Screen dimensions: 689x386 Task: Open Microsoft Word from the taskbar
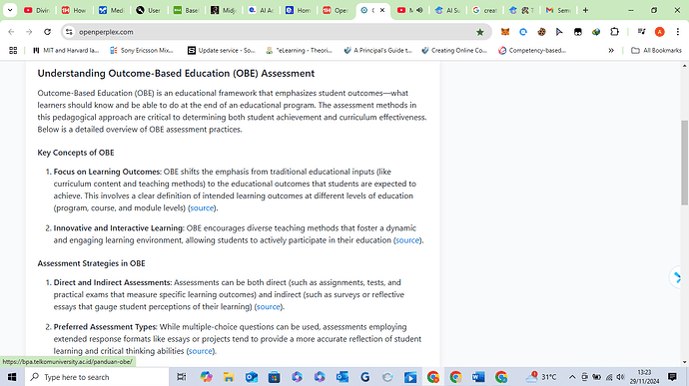(x=478, y=377)
